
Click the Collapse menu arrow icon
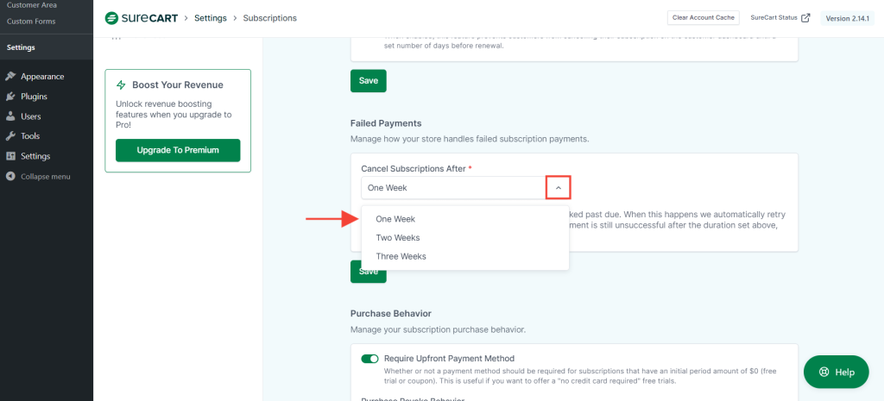click(10, 177)
